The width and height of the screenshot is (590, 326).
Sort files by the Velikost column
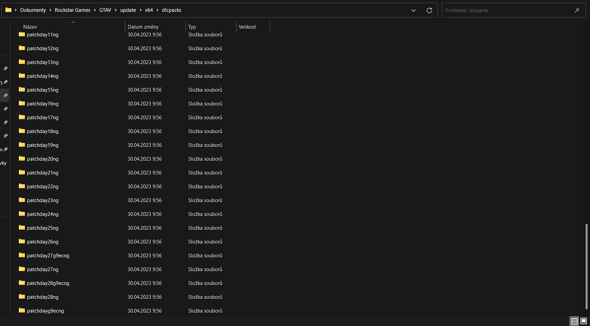[x=247, y=27]
